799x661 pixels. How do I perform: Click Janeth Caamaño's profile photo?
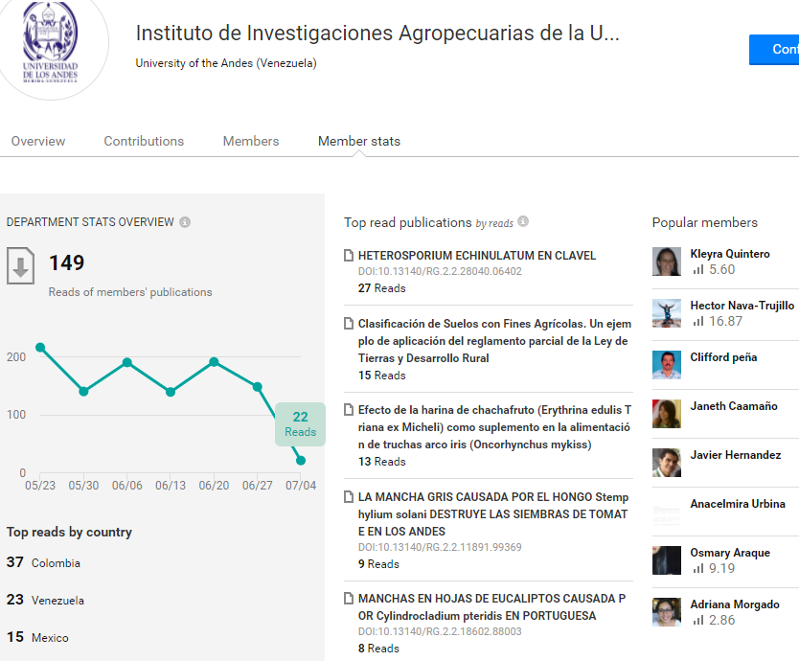(667, 414)
